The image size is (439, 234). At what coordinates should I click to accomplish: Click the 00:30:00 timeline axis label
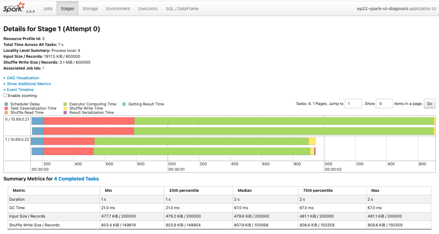coord(40,169)
